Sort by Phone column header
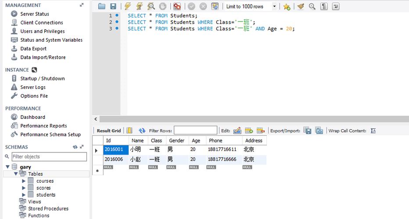The image size is (409, 219). coord(224,141)
